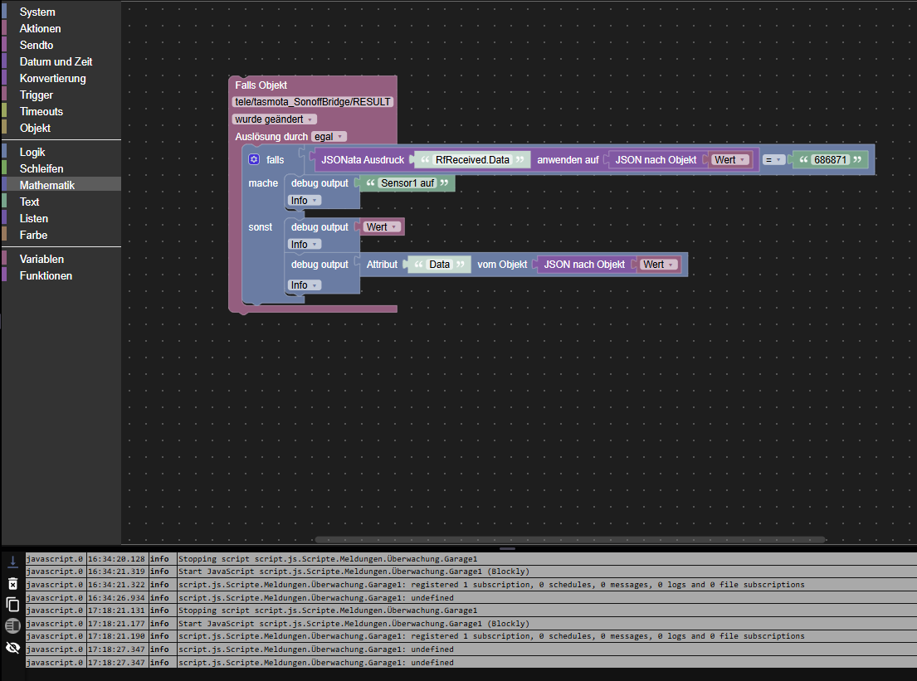Open Wert dropdown in Attribut block
Viewport: 917px width, 681px height.
click(659, 265)
